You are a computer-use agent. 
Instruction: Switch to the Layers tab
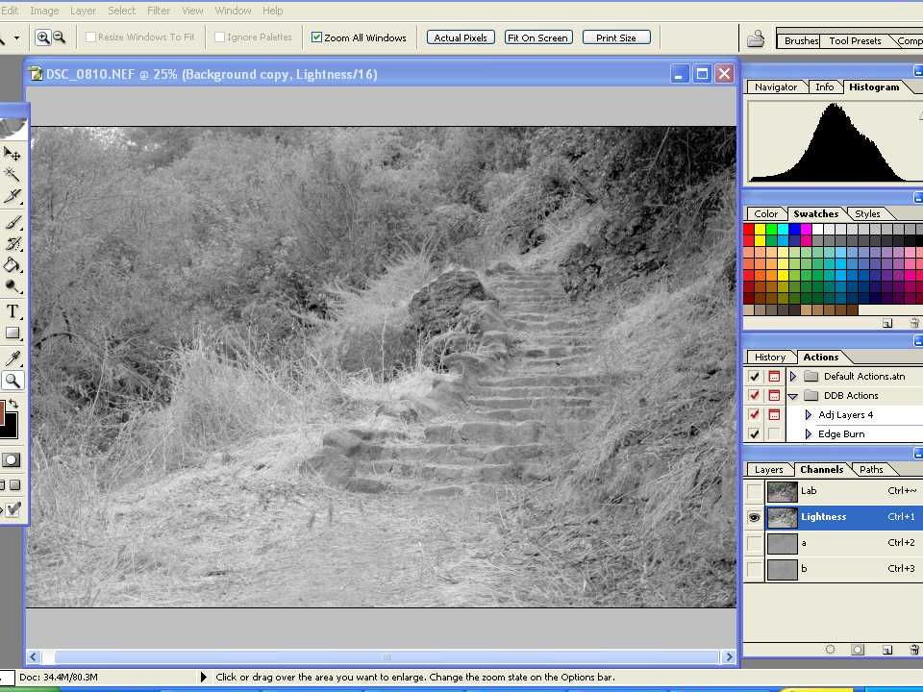coord(769,470)
